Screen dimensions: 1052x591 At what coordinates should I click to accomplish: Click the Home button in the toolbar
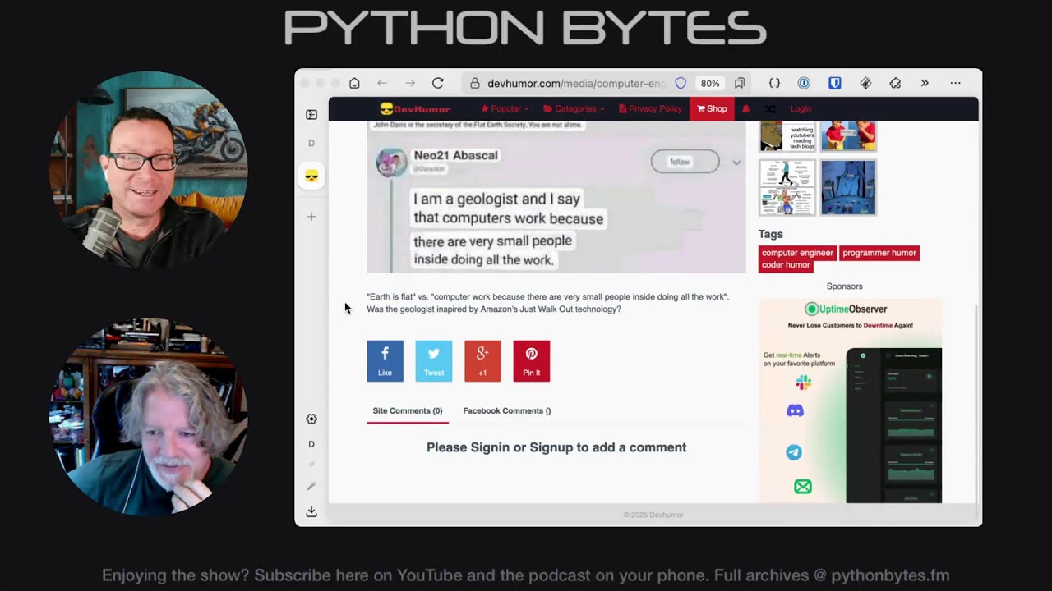pos(354,83)
